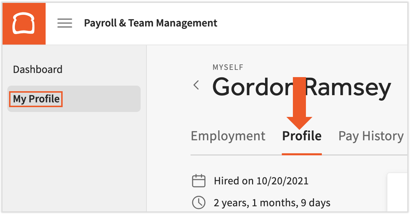Click the Toast bread icon in the header
412x215 pixels.
[24, 23]
